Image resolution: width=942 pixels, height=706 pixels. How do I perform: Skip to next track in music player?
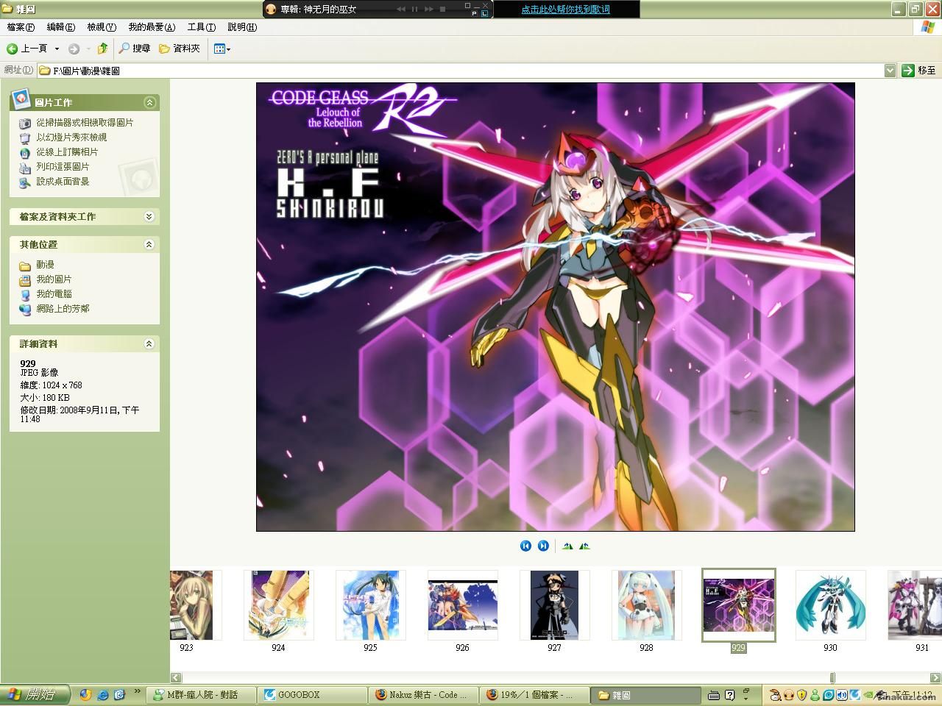pos(428,9)
